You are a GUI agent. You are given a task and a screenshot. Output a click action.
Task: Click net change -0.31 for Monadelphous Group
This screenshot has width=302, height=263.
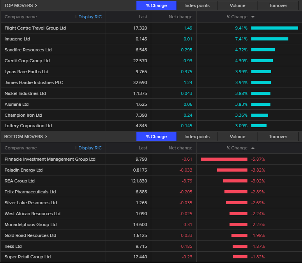(187, 224)
